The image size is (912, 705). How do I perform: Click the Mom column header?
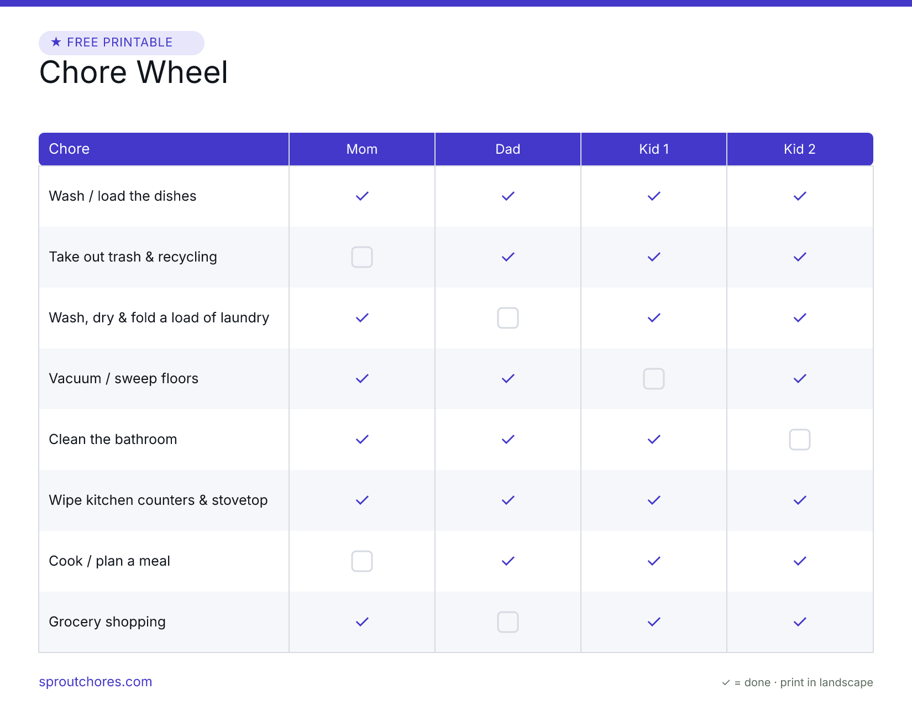click(x=362, y=149)
